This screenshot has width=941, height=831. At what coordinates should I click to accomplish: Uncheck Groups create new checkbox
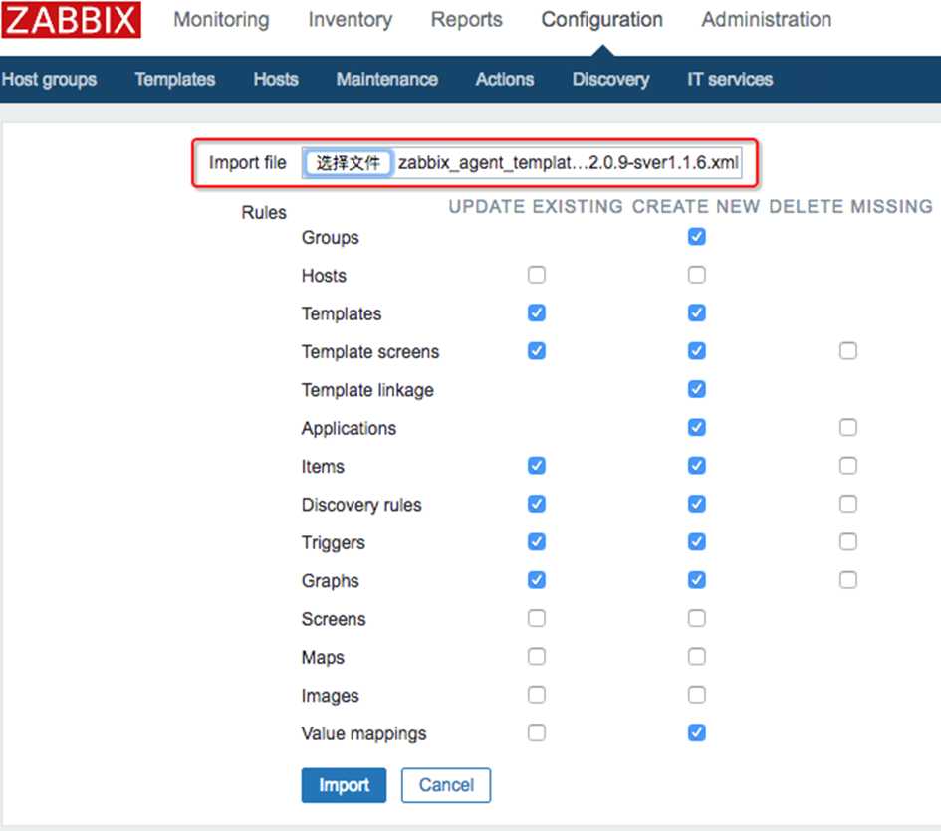coord(697,237)
